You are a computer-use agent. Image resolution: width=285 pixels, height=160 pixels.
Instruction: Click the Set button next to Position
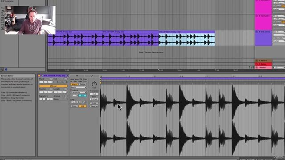pyautogui.click(x=51, y=89)
